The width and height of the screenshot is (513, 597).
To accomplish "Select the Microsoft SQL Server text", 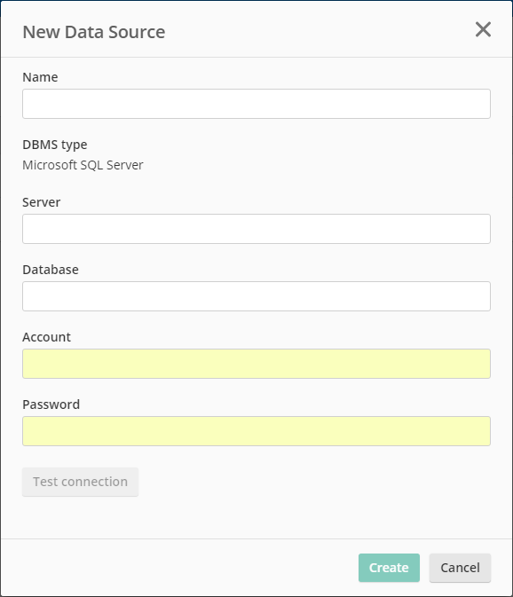I will [x=83, y=165].
